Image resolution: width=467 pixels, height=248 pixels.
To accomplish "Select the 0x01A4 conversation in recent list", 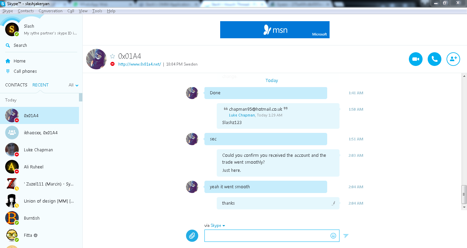I will point(39,115).
